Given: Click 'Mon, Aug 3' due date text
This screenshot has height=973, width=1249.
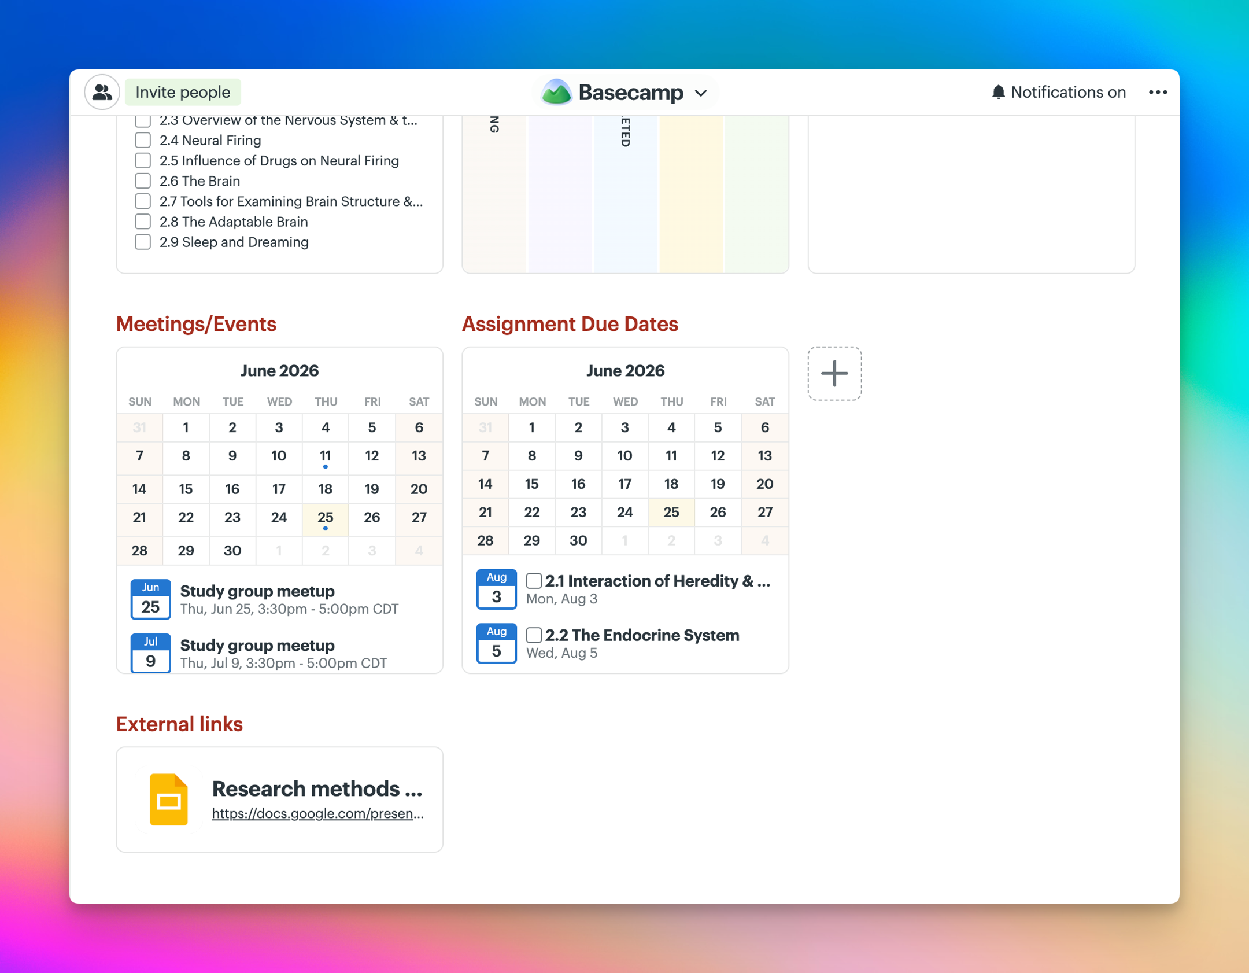Looking at the screenshot, I should point(561,599).
